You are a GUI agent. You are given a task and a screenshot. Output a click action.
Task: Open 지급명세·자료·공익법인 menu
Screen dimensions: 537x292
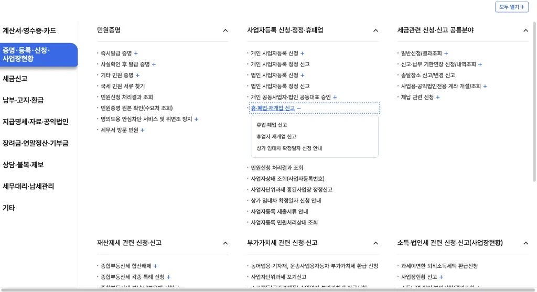(x=36, y=122)
